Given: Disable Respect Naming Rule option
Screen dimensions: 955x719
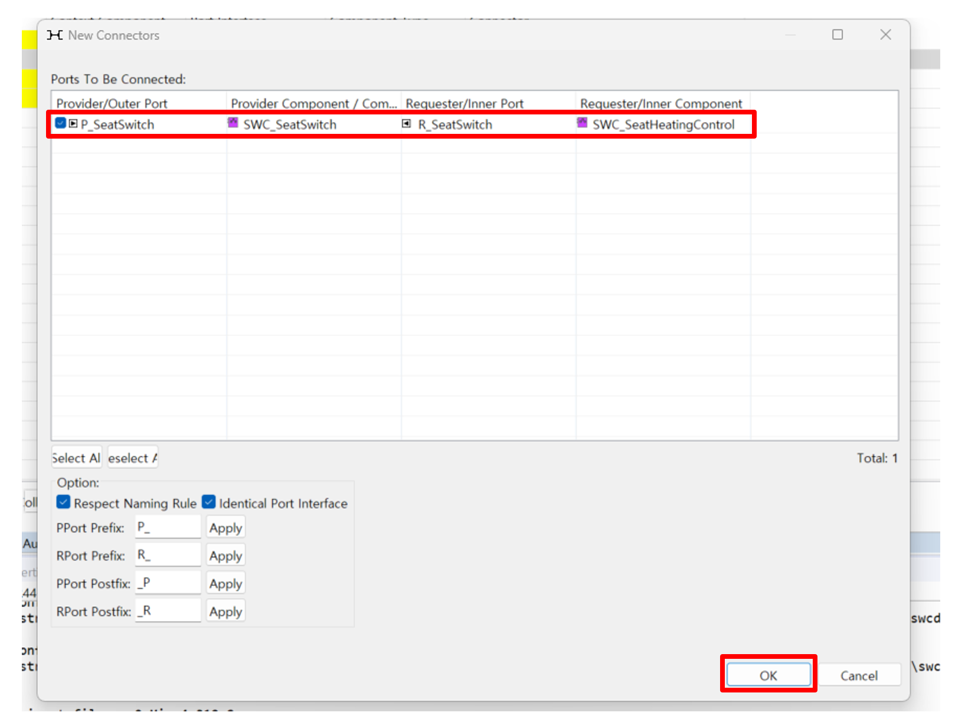Looking at the screenshot, I should coord(64,503).
